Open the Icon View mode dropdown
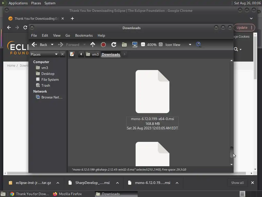The height and width of the screenshot is (197, 262). 178,45
